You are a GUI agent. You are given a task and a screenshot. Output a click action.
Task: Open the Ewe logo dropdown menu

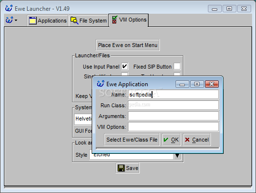click(11, 20)
